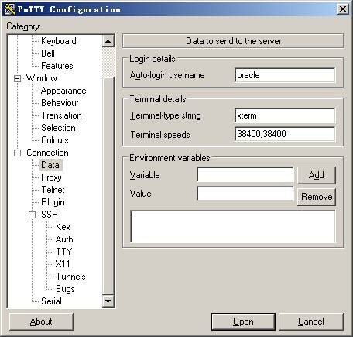The image size is (353, 337).
Task: Click the environment variables list box
Action: [x=233, y=227]
